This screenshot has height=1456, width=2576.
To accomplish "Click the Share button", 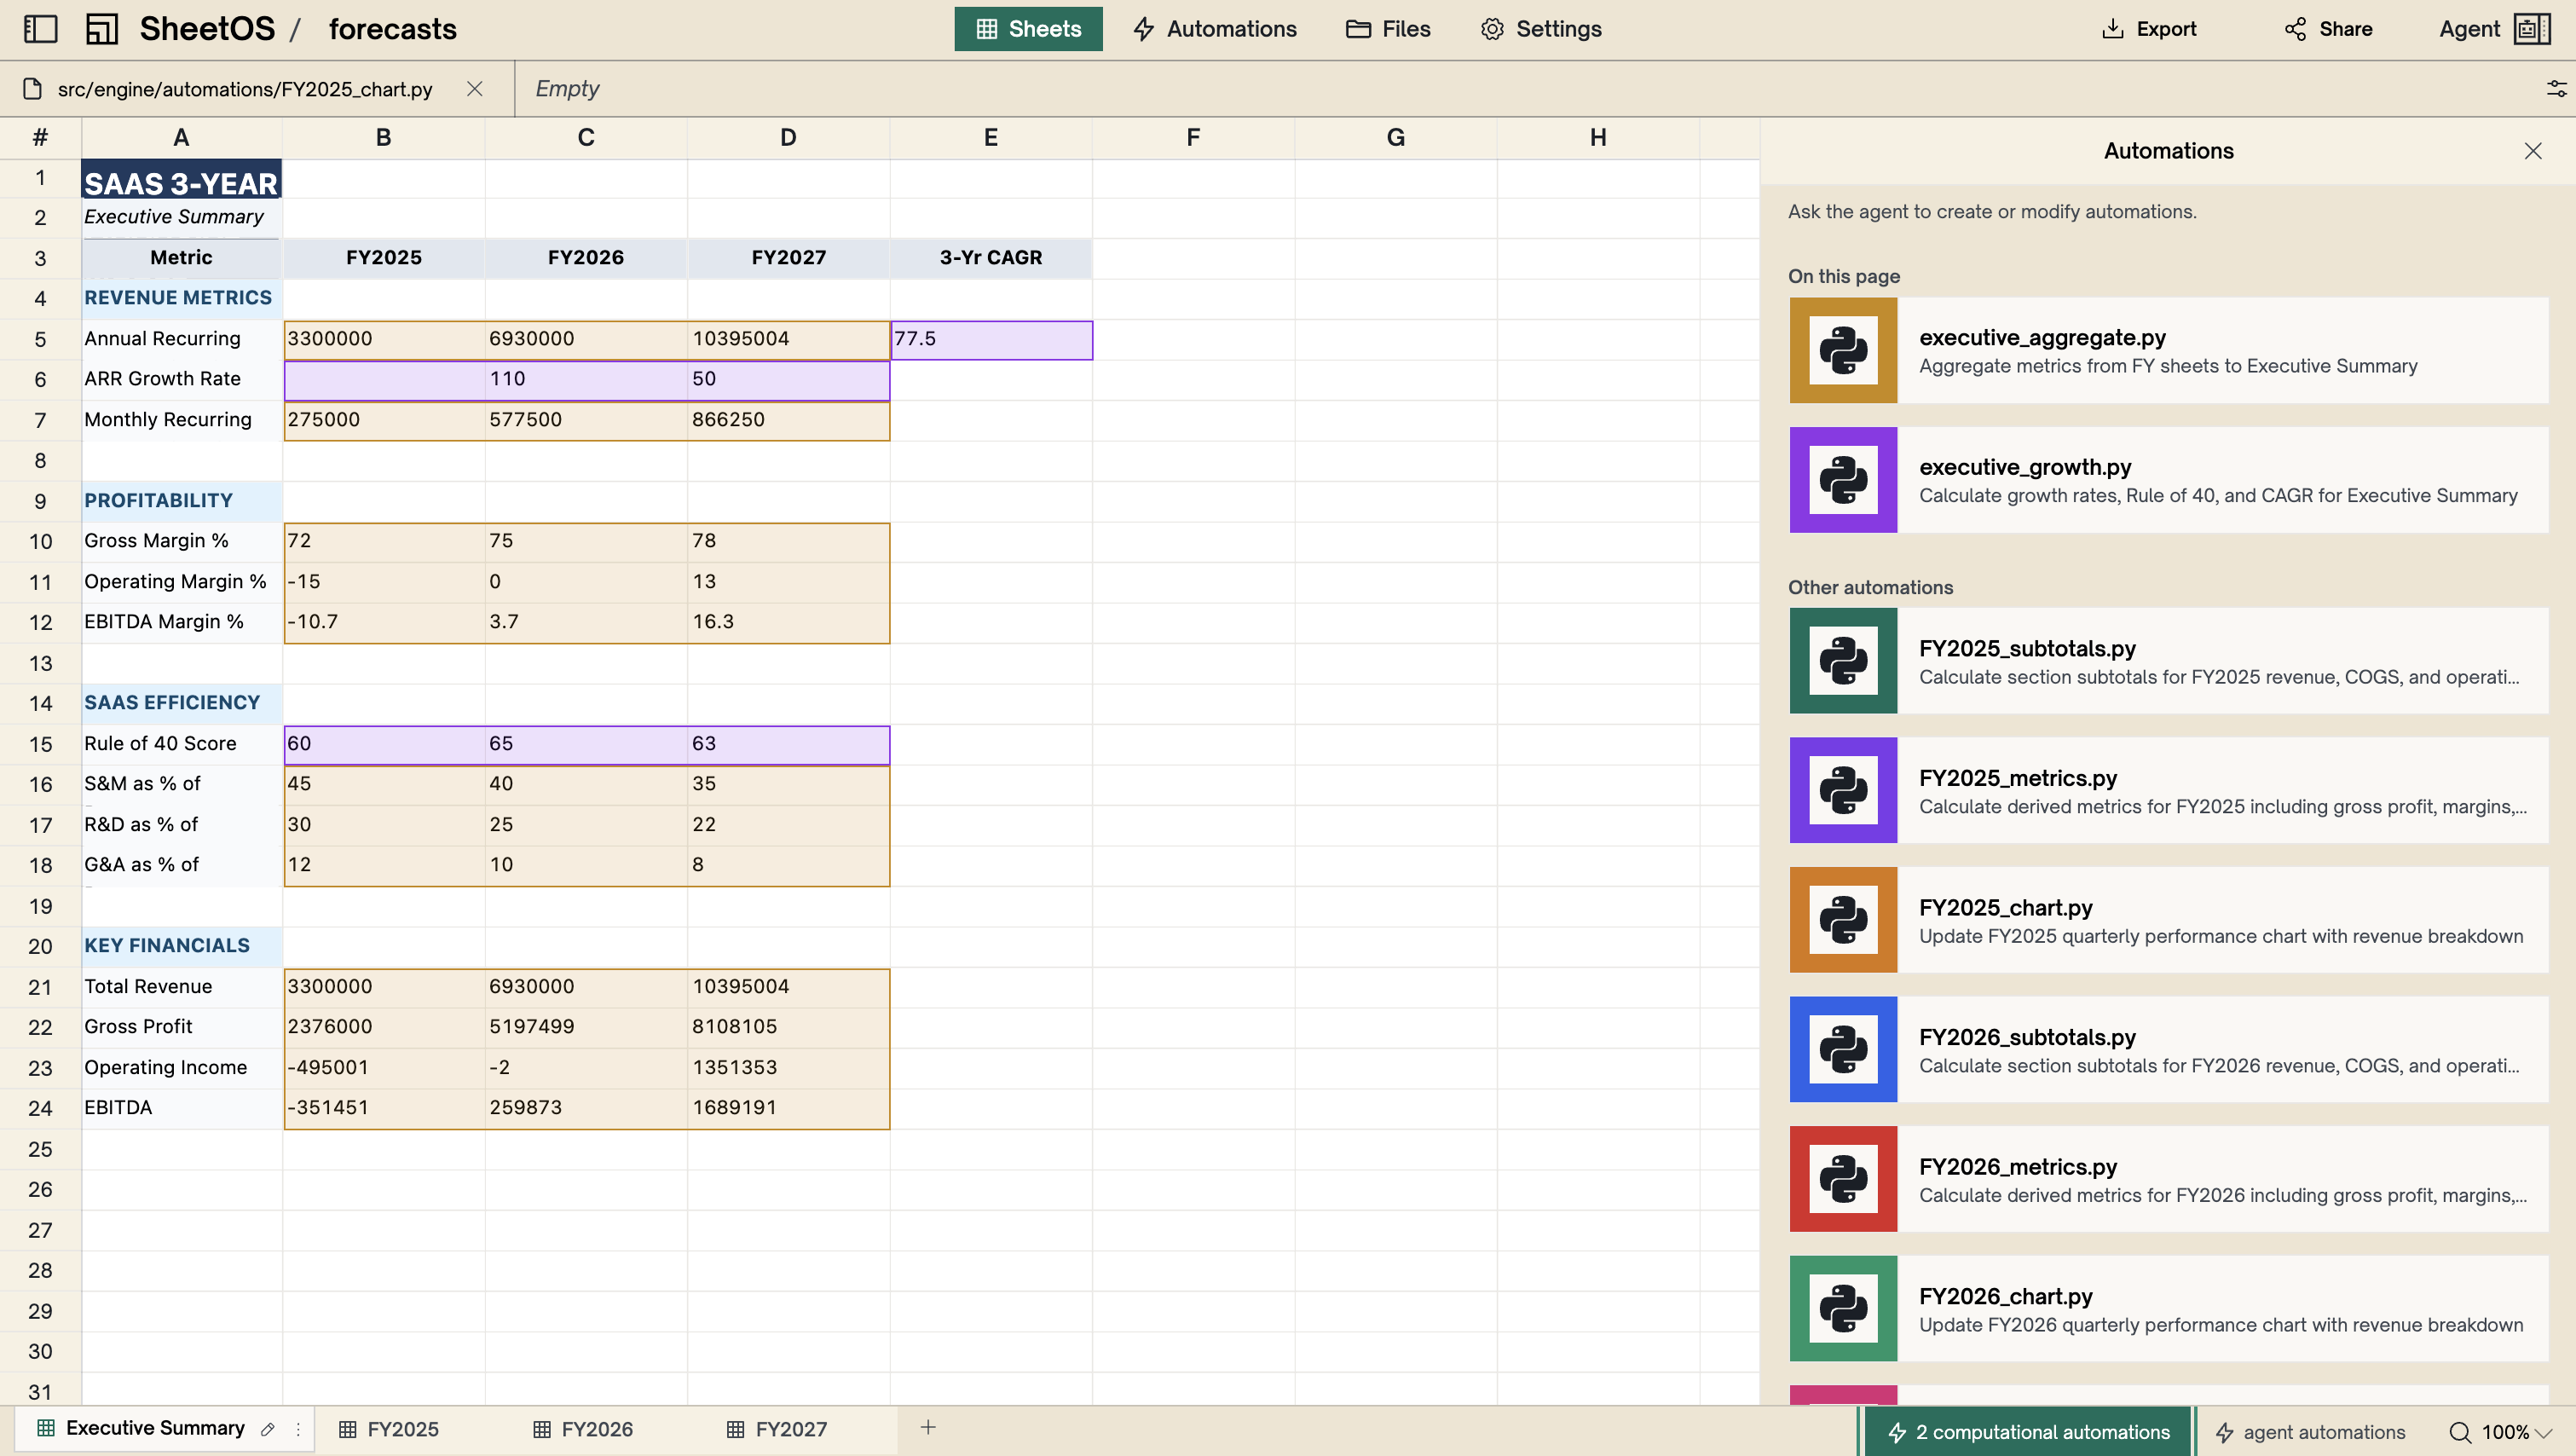I will (x=2328, y=29).
